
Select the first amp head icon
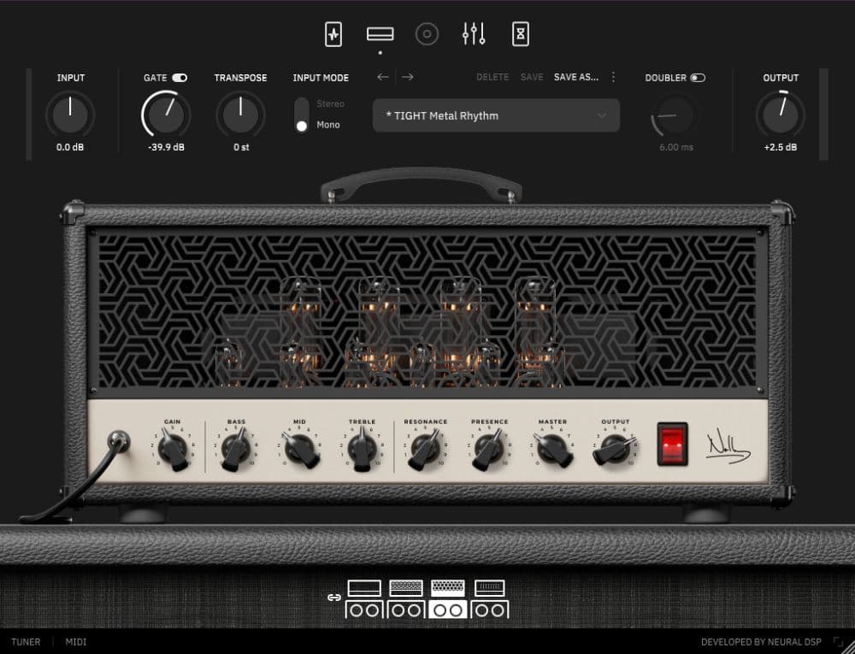(x=364, y=588)
